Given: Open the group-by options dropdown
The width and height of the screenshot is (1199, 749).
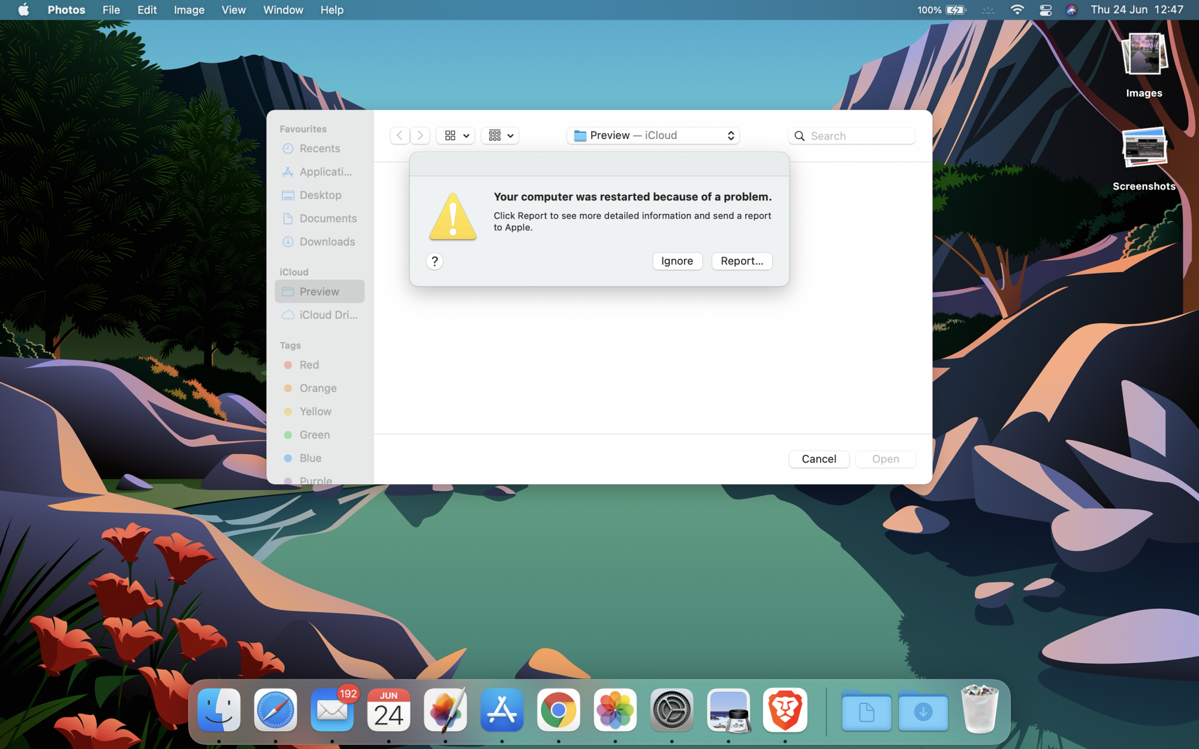Looking at the screenshot, I should coord(501,135).
